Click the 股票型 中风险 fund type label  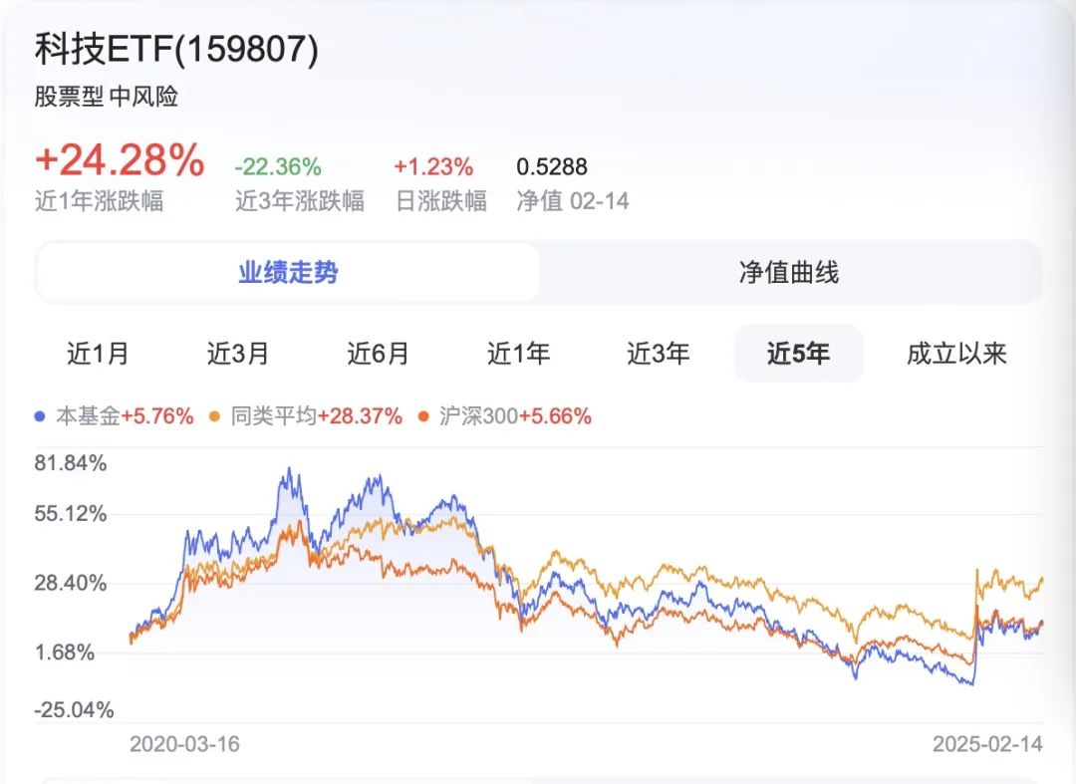coord(107,97)
